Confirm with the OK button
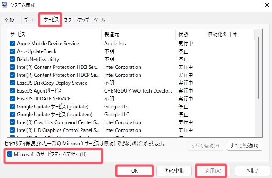The height and width of the screenshot is (178, 272). point(135,171)
